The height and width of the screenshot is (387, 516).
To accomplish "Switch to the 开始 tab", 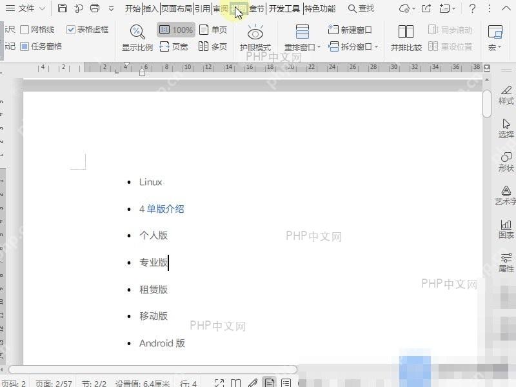I will [133, 9].
